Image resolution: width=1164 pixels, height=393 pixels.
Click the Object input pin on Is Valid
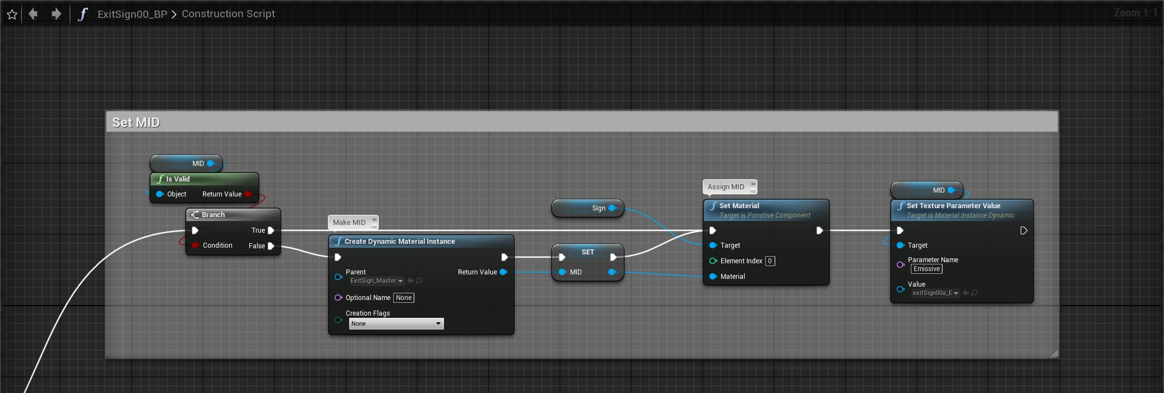(160, 194)
